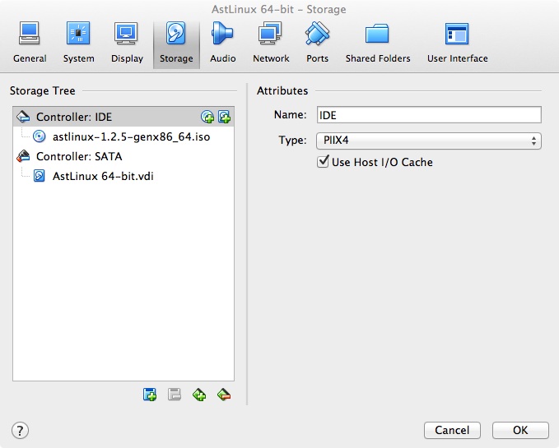Click the Remove Attachment icon
Screen dimensions: 559x448
tap(224, 395)
